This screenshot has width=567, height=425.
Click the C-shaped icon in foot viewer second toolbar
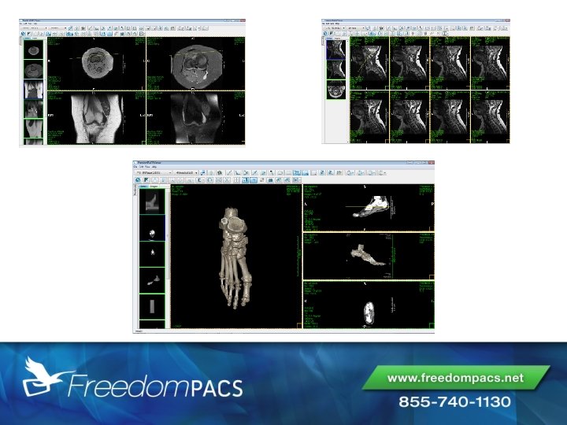[x=200, y=179]
